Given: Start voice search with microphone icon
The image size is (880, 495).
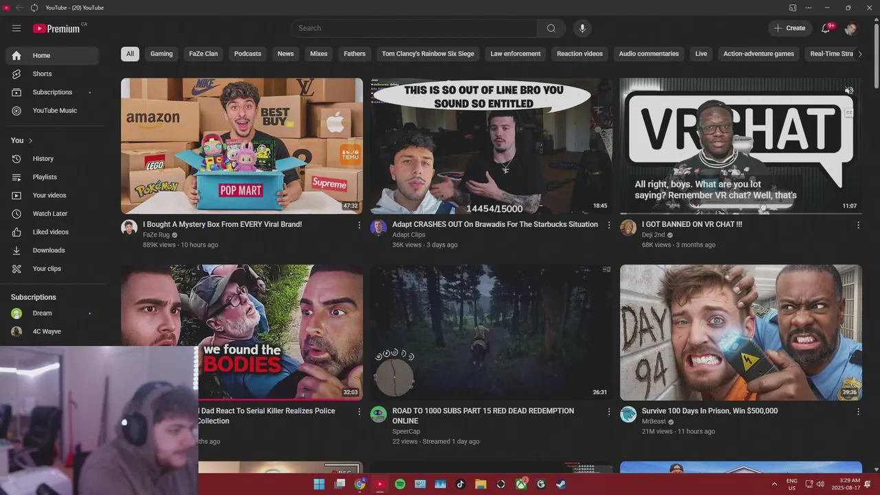Looking at the screenshot, I should point(582,28).
